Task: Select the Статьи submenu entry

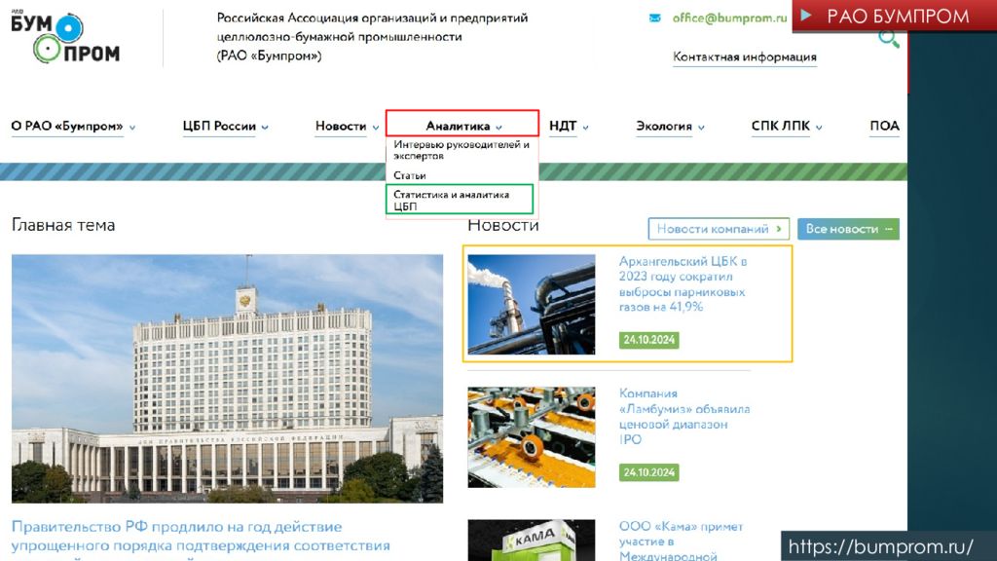Action: click(410, 175)
